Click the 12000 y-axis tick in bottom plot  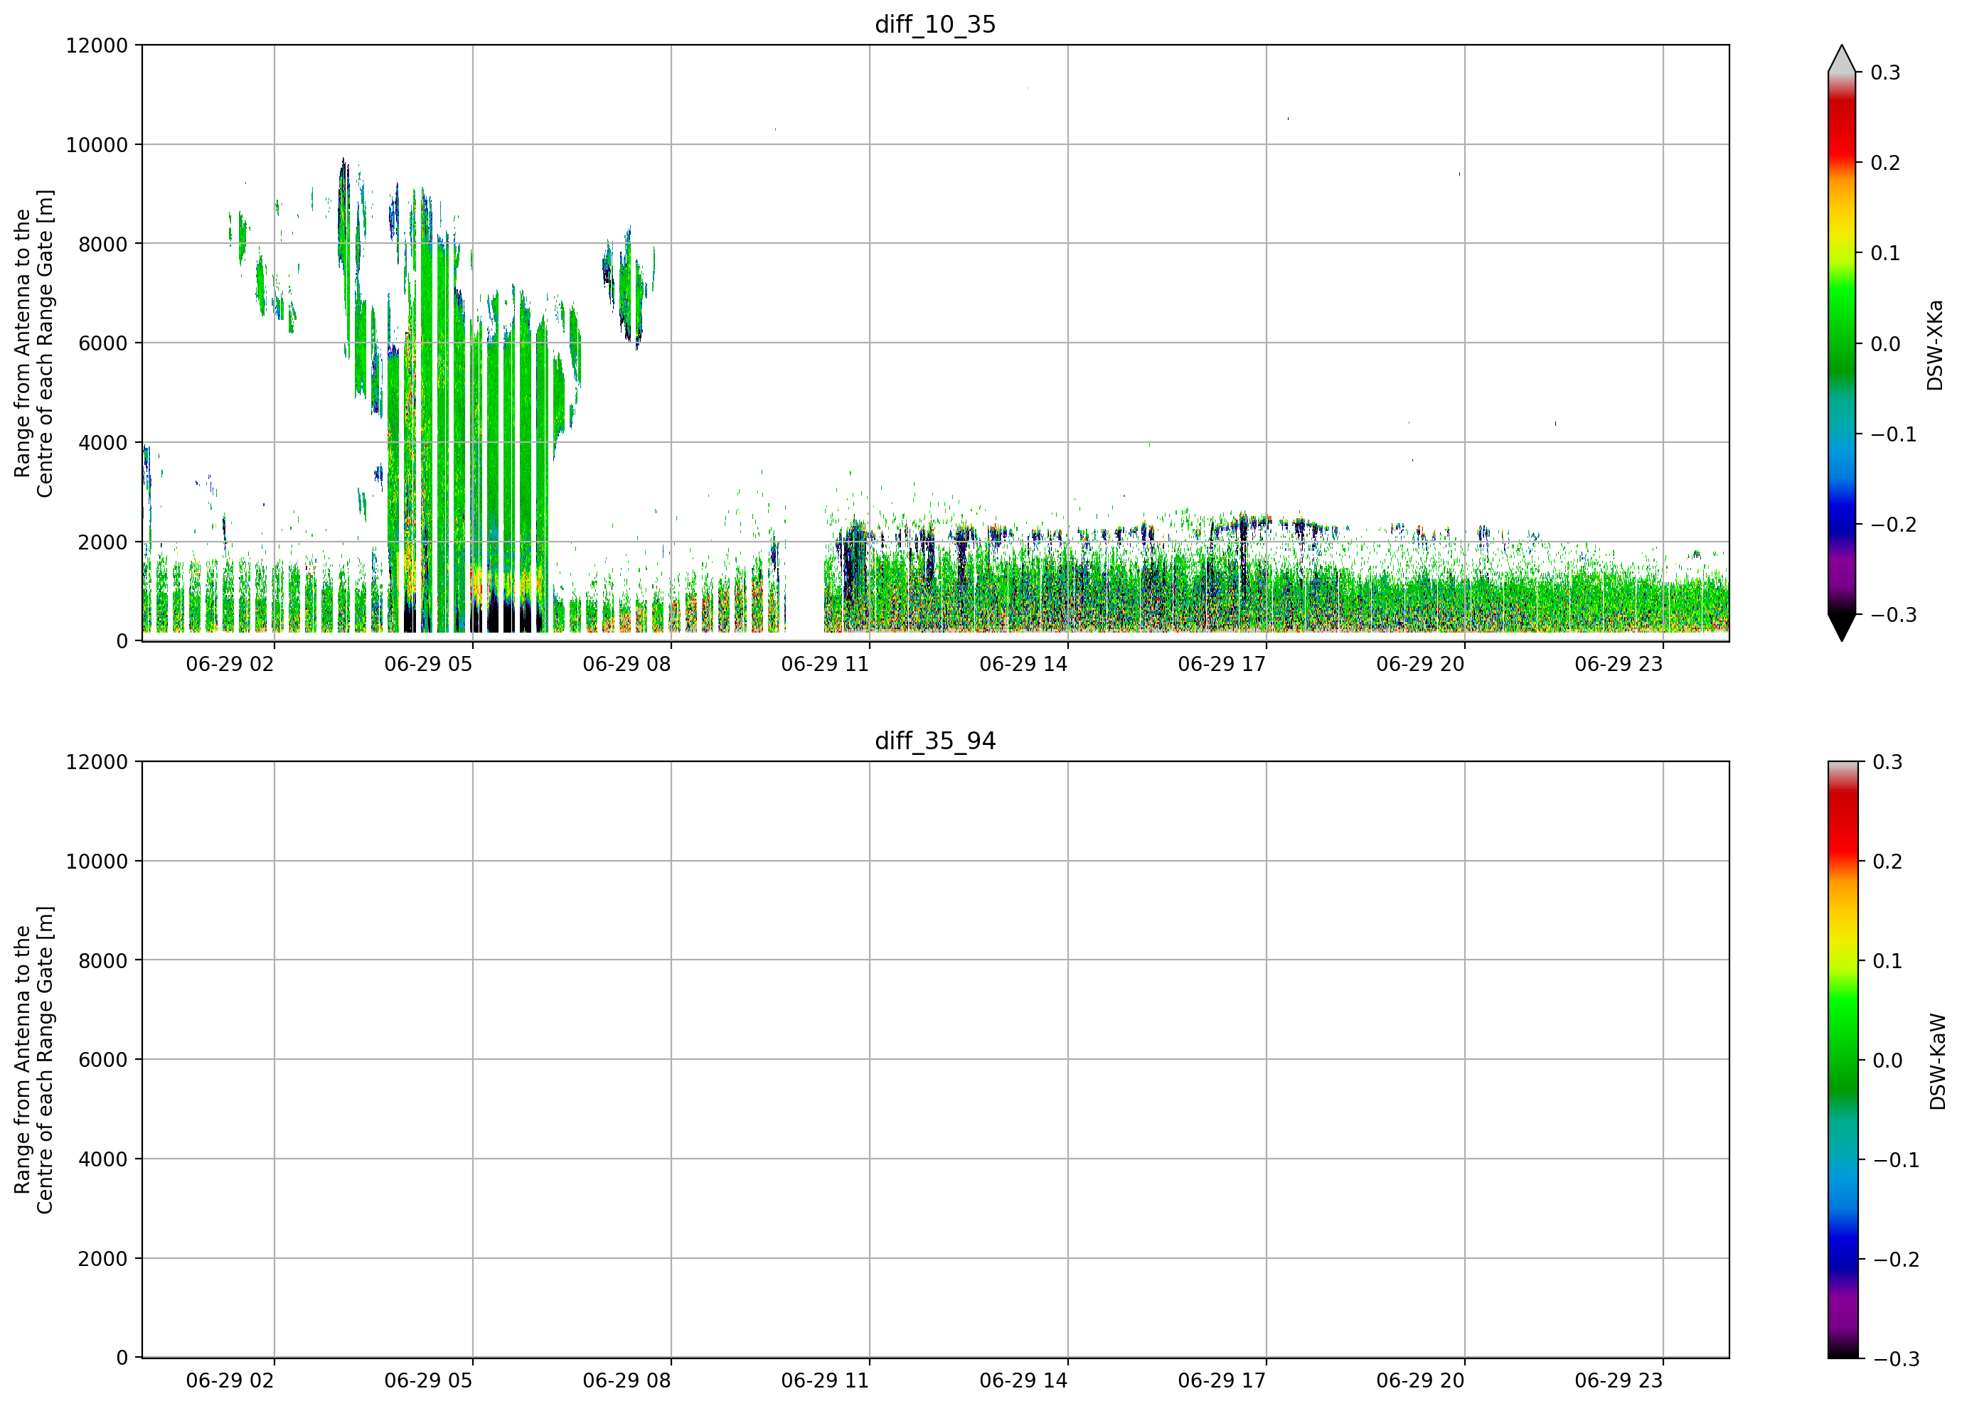click(x=97, y=763)
